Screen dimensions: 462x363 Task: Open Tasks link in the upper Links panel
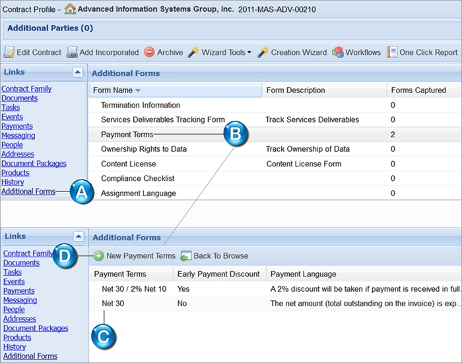pos(11,108)
